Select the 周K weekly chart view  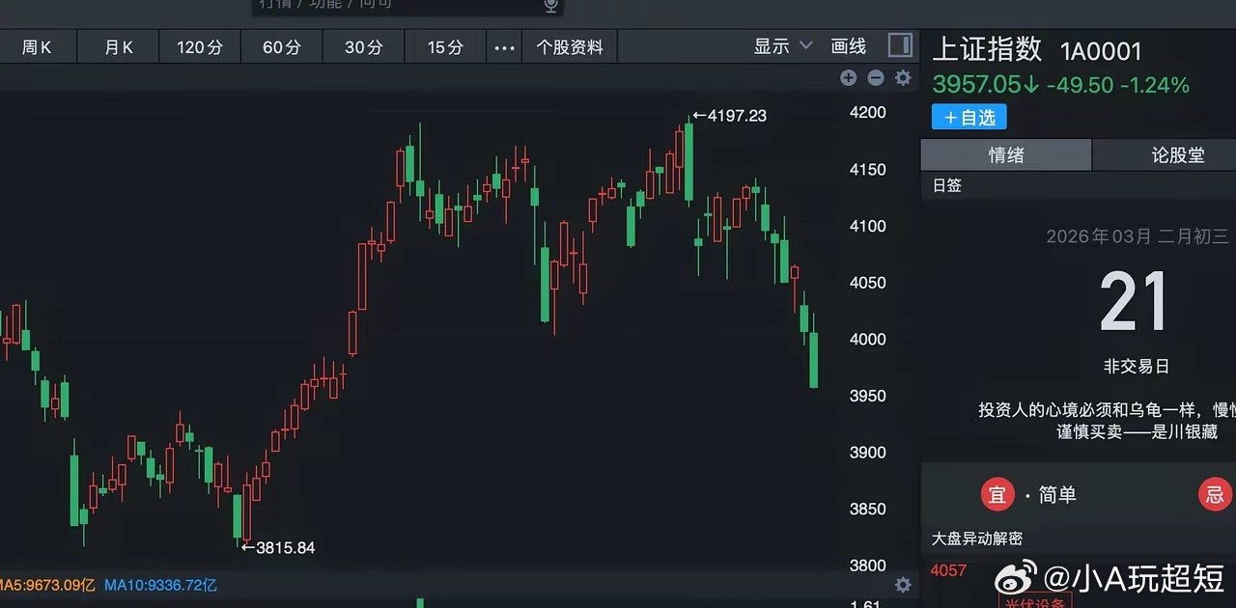point(37,46)
